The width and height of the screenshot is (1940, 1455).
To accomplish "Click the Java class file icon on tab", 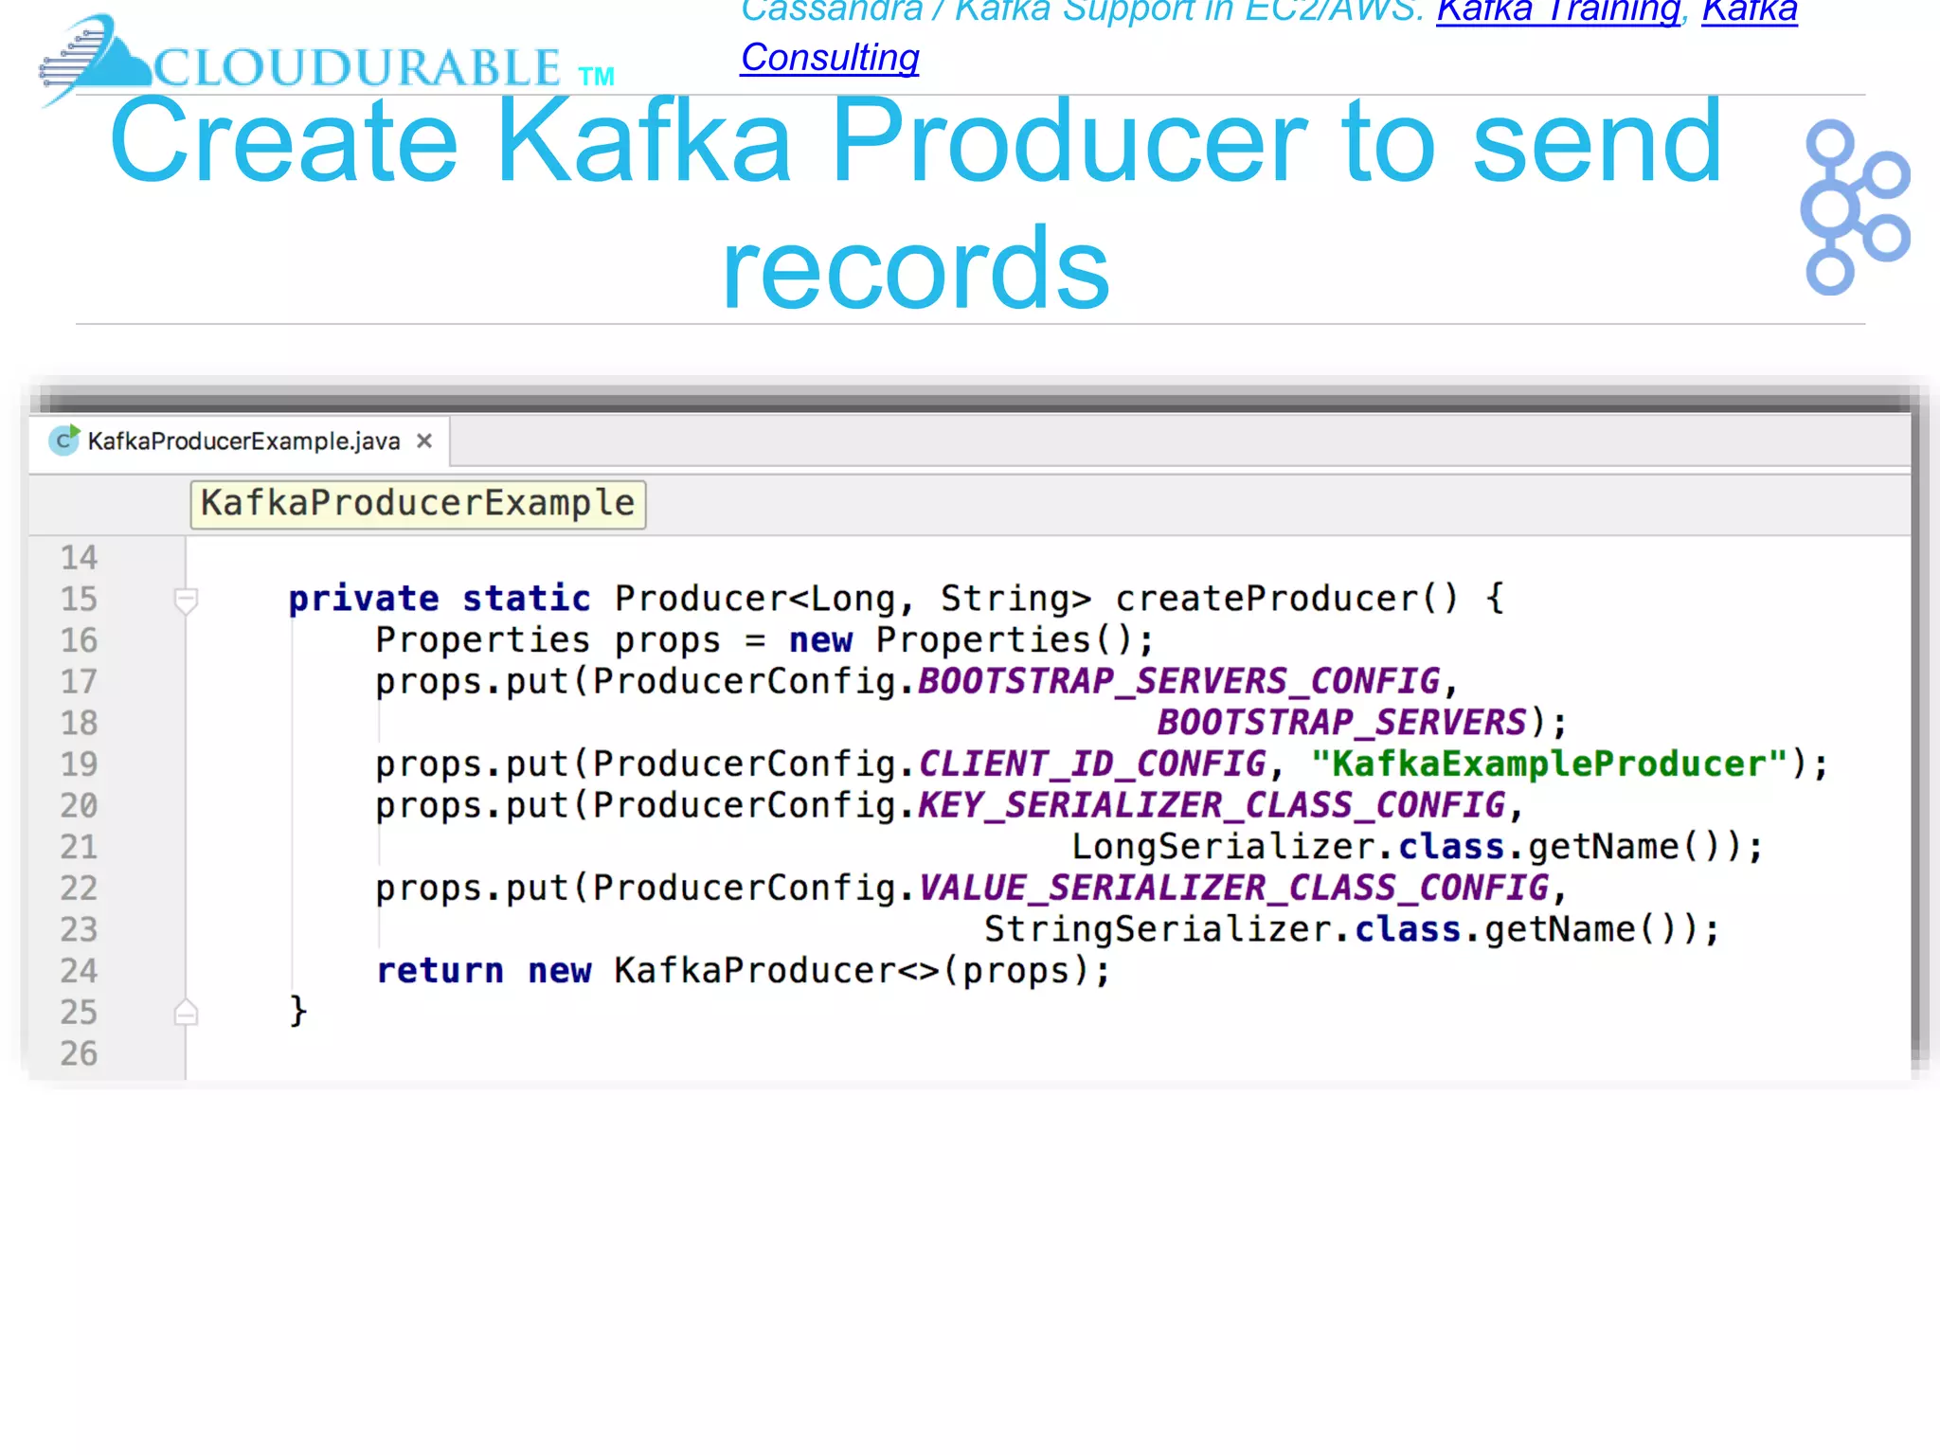I will pos(64,440).
